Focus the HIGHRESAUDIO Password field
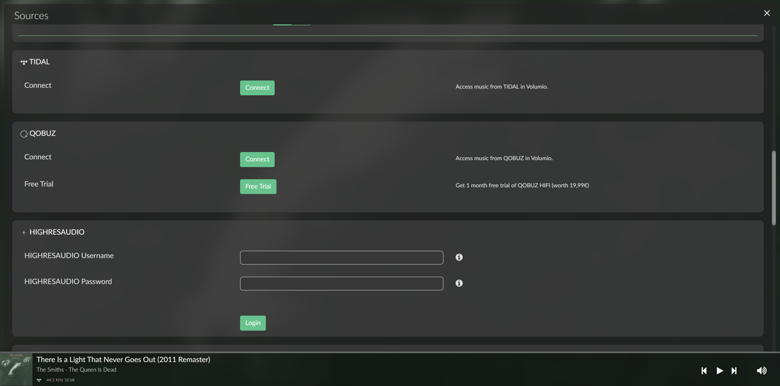780x386 pixels. coord(342,283)
